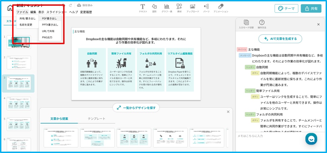The width and height of the screenshot is (327, 153).
Task: Click the 簡単ファイル共有 card on slide
Action: click(121, 70)
